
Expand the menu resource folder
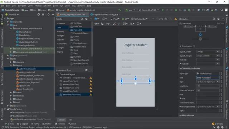tap(11, 92)
